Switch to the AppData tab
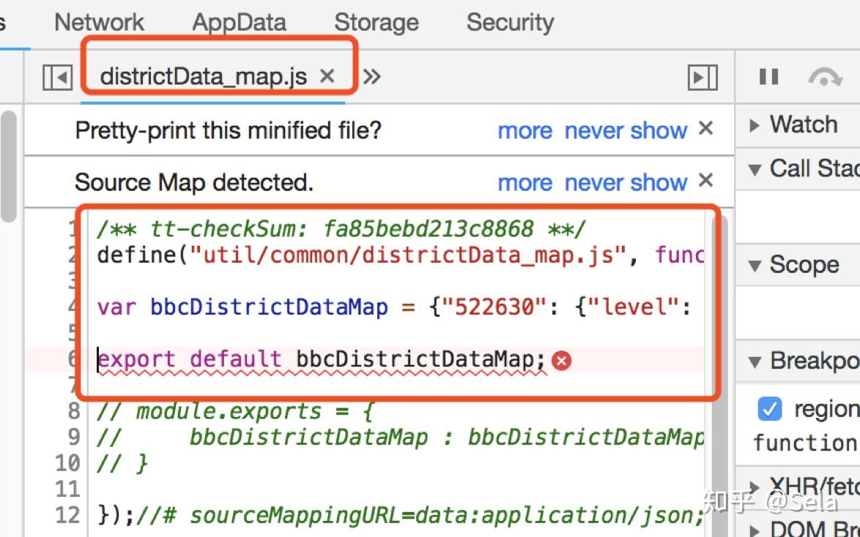 239,22
